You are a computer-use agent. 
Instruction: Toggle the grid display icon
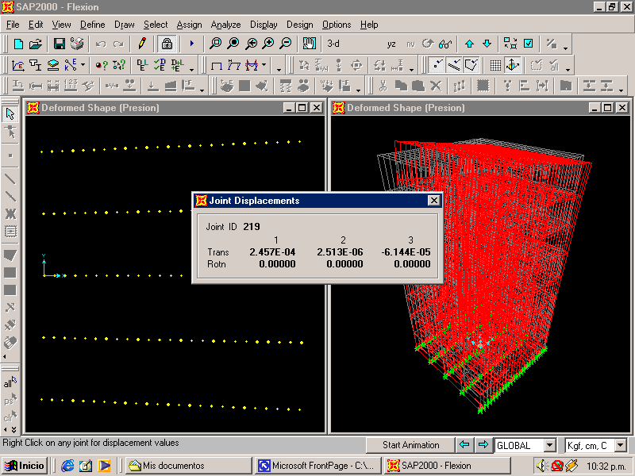(495, 65)
